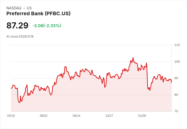Click the highest peak of the price line
Screen dimensions: 187x129
click(133, 58)
